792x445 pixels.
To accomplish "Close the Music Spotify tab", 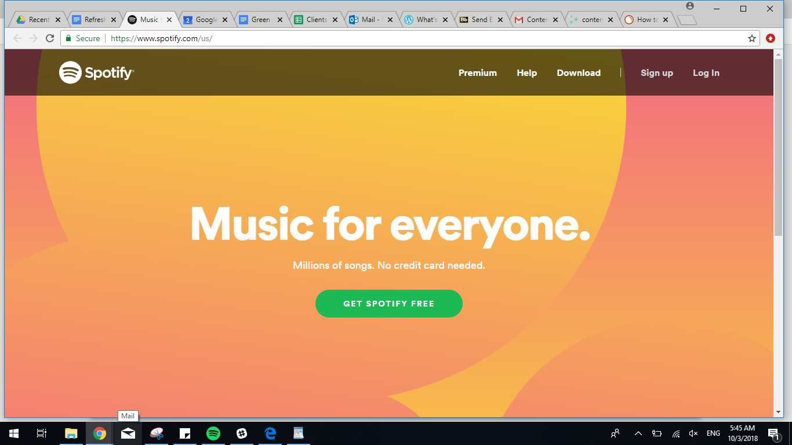I will tap(169, 20).
